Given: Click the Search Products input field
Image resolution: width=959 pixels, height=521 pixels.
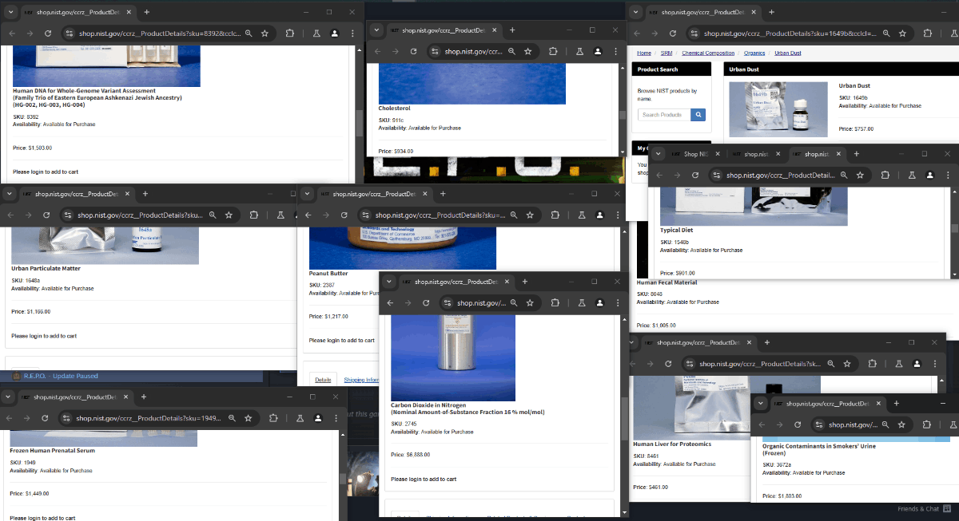Looking at the screenshot, I should (x=663, y=115).
